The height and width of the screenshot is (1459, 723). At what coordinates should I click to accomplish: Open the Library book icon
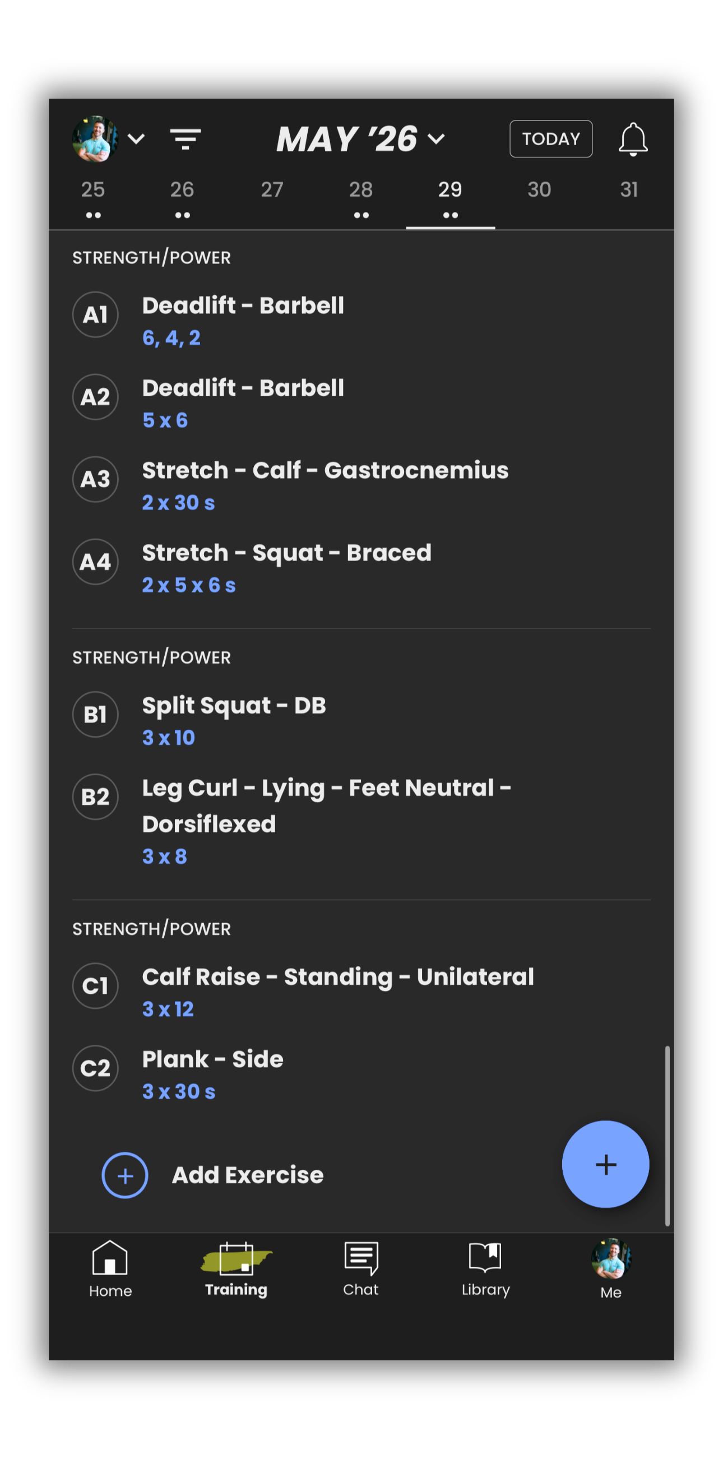[x=485, y=1257]
